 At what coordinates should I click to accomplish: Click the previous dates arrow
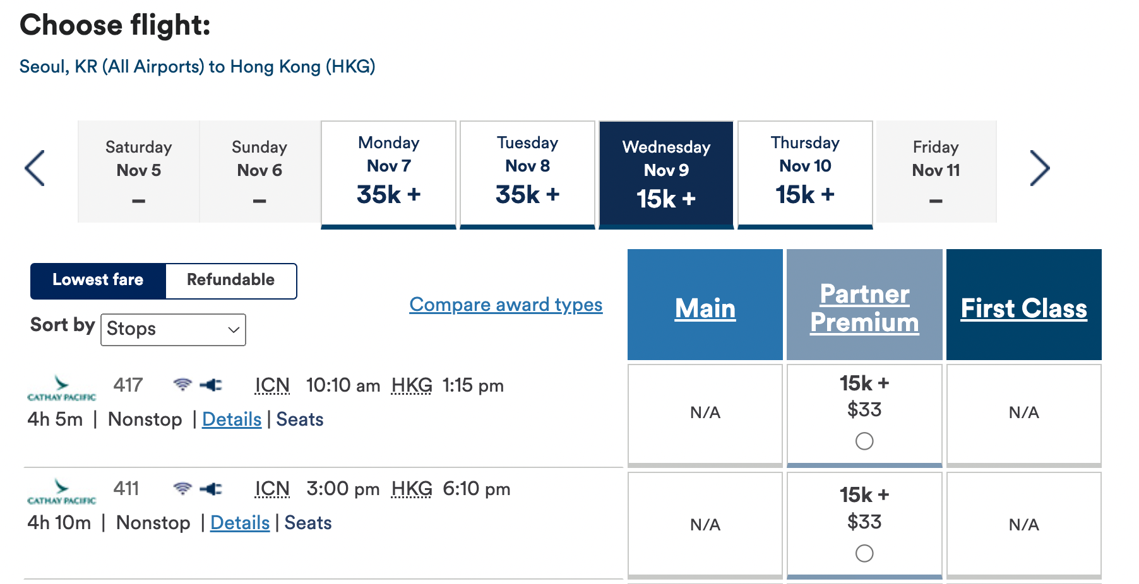(x=35, y=168)
